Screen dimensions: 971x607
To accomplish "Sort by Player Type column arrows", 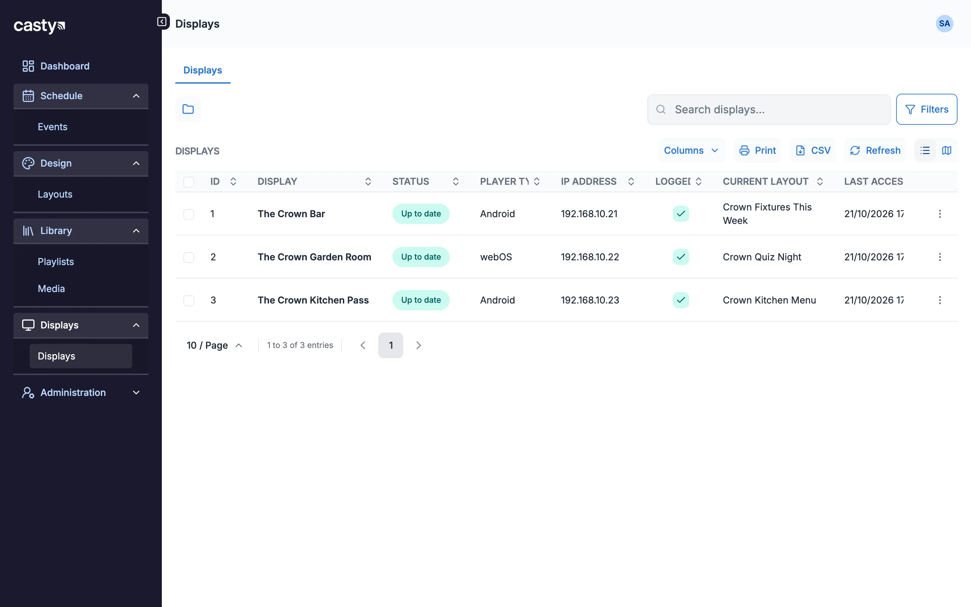I will 536,181.
